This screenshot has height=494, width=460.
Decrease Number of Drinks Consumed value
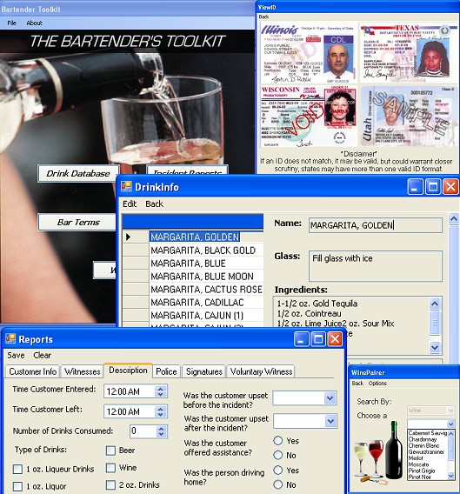[162, 435]
